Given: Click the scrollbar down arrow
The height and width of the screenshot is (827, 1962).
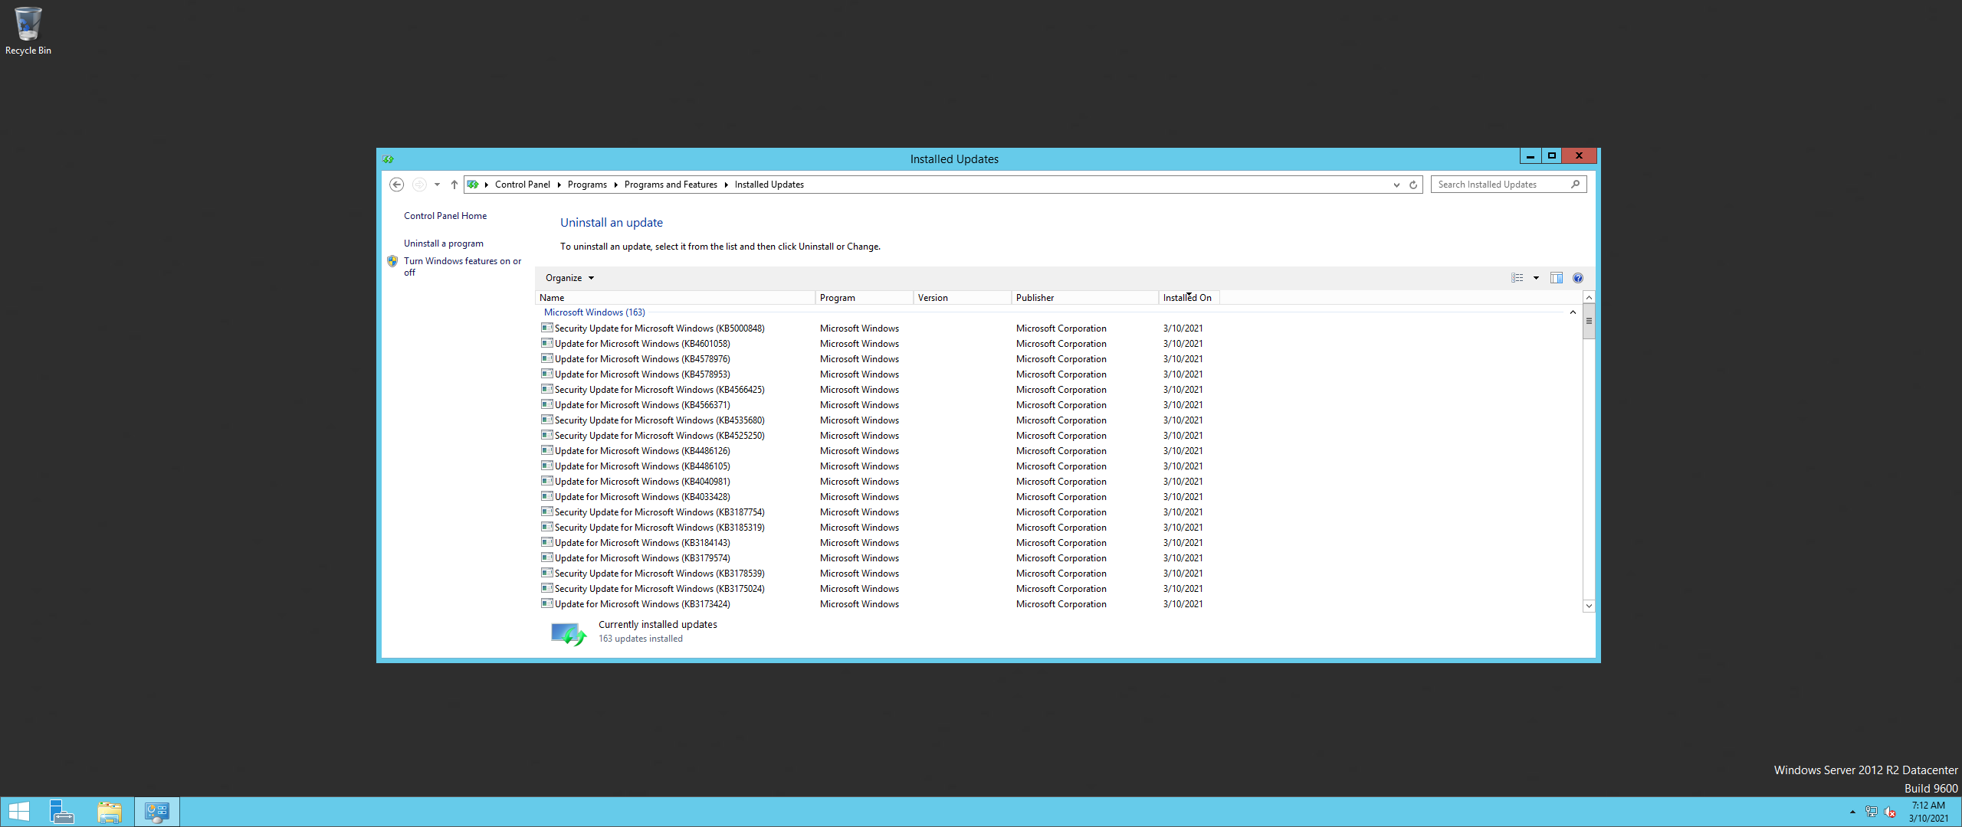Looking at the screenshot, I should [1589, 606].
